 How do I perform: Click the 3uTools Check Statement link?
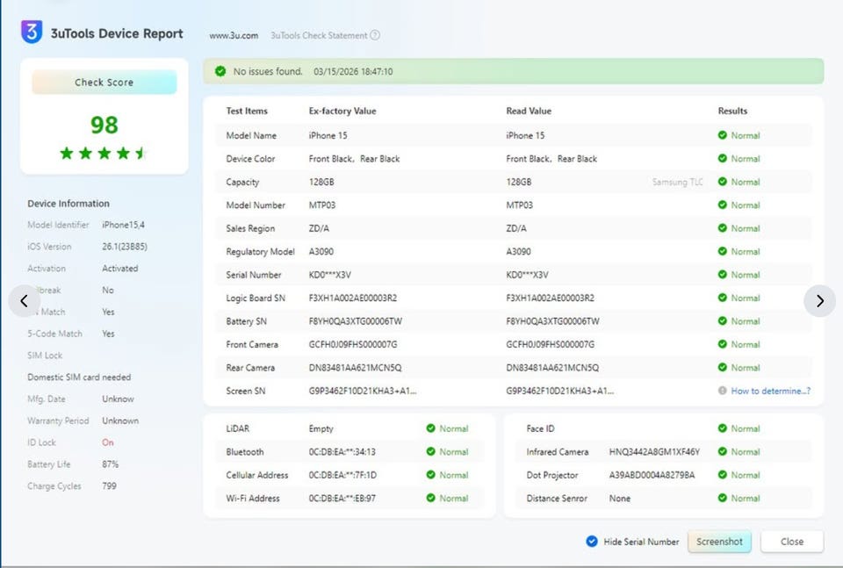tap(319, 35)
